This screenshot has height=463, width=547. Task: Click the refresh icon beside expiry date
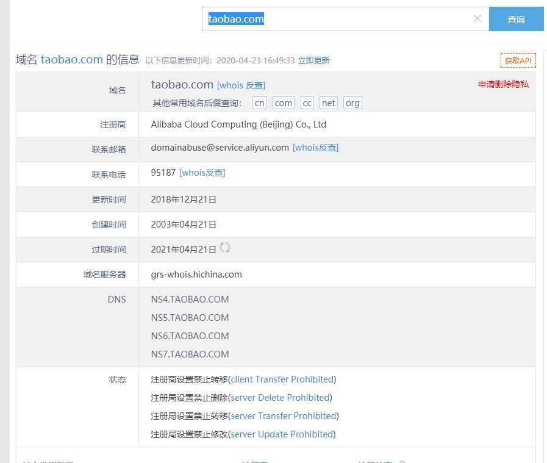tap(225, 248)
